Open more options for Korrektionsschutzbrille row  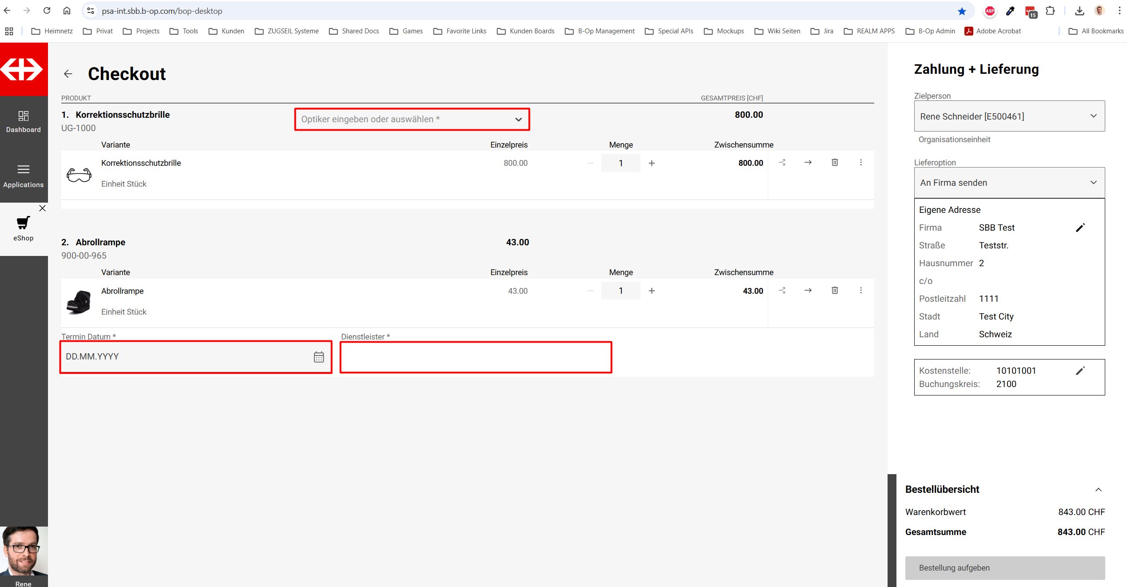861,163
